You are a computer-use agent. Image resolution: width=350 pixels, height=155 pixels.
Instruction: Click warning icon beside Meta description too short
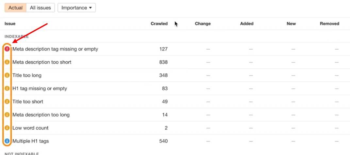click(7, 62)
